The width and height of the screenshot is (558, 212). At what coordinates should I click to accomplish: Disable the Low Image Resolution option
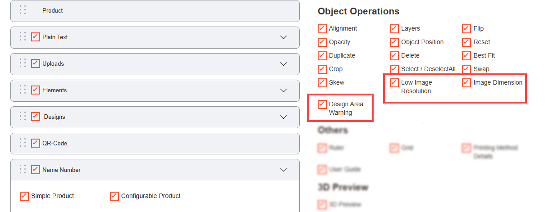[x=394, y=83]
